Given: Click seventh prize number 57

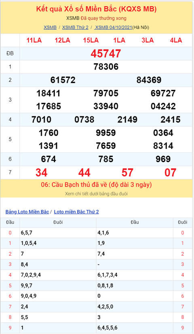Looking at the screenshot, I should pyautogui.click(x=127, y=173).
